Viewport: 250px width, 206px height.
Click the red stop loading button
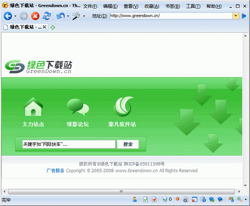point(35,16)
